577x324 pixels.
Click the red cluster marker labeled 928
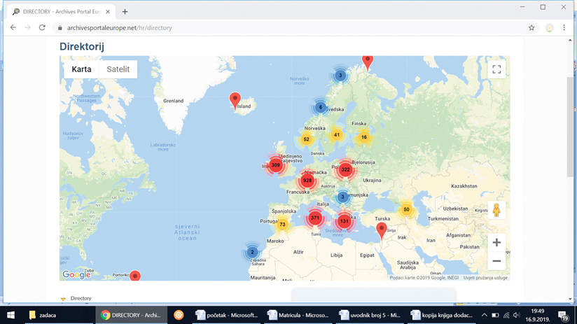pos(307,181)
